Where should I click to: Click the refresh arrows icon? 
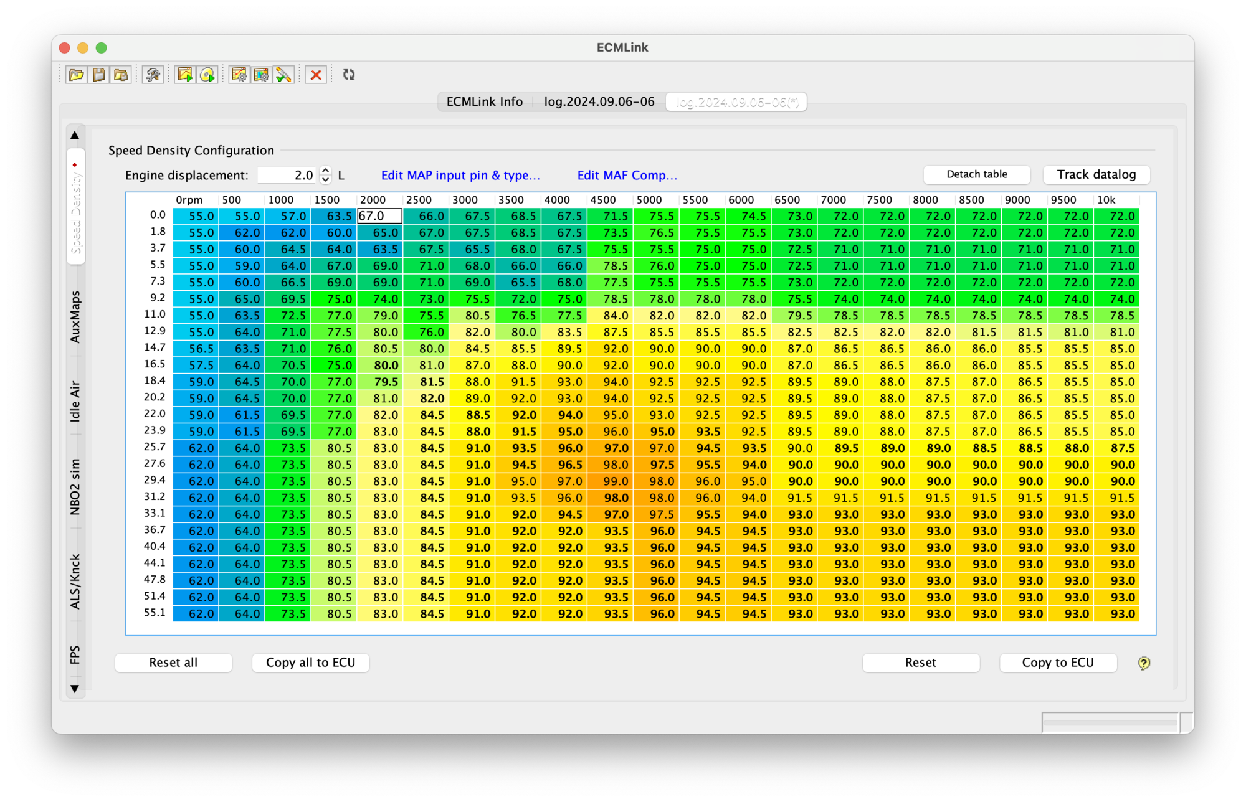349,75
